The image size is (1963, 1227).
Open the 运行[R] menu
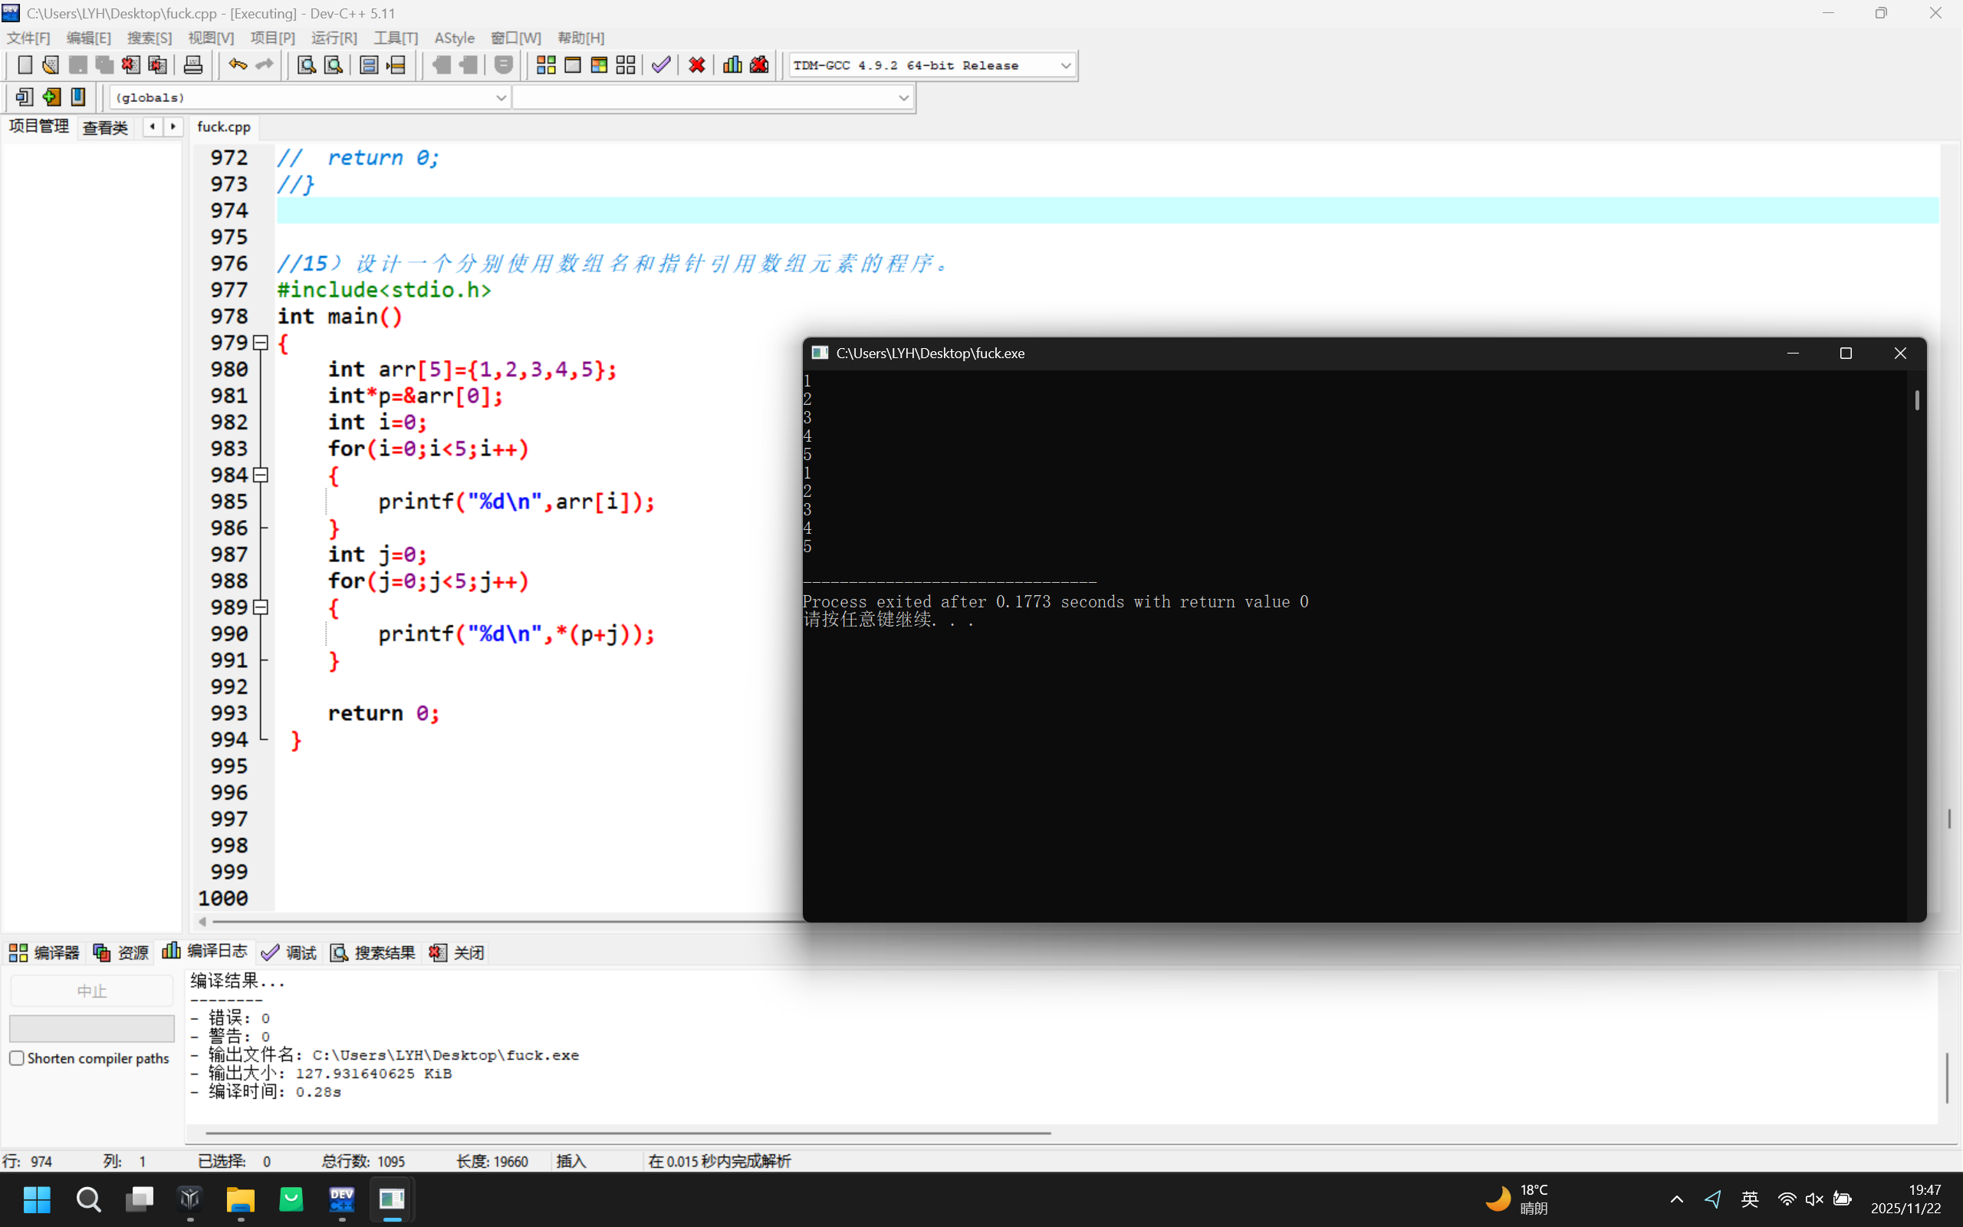click(x=334, y=38)
